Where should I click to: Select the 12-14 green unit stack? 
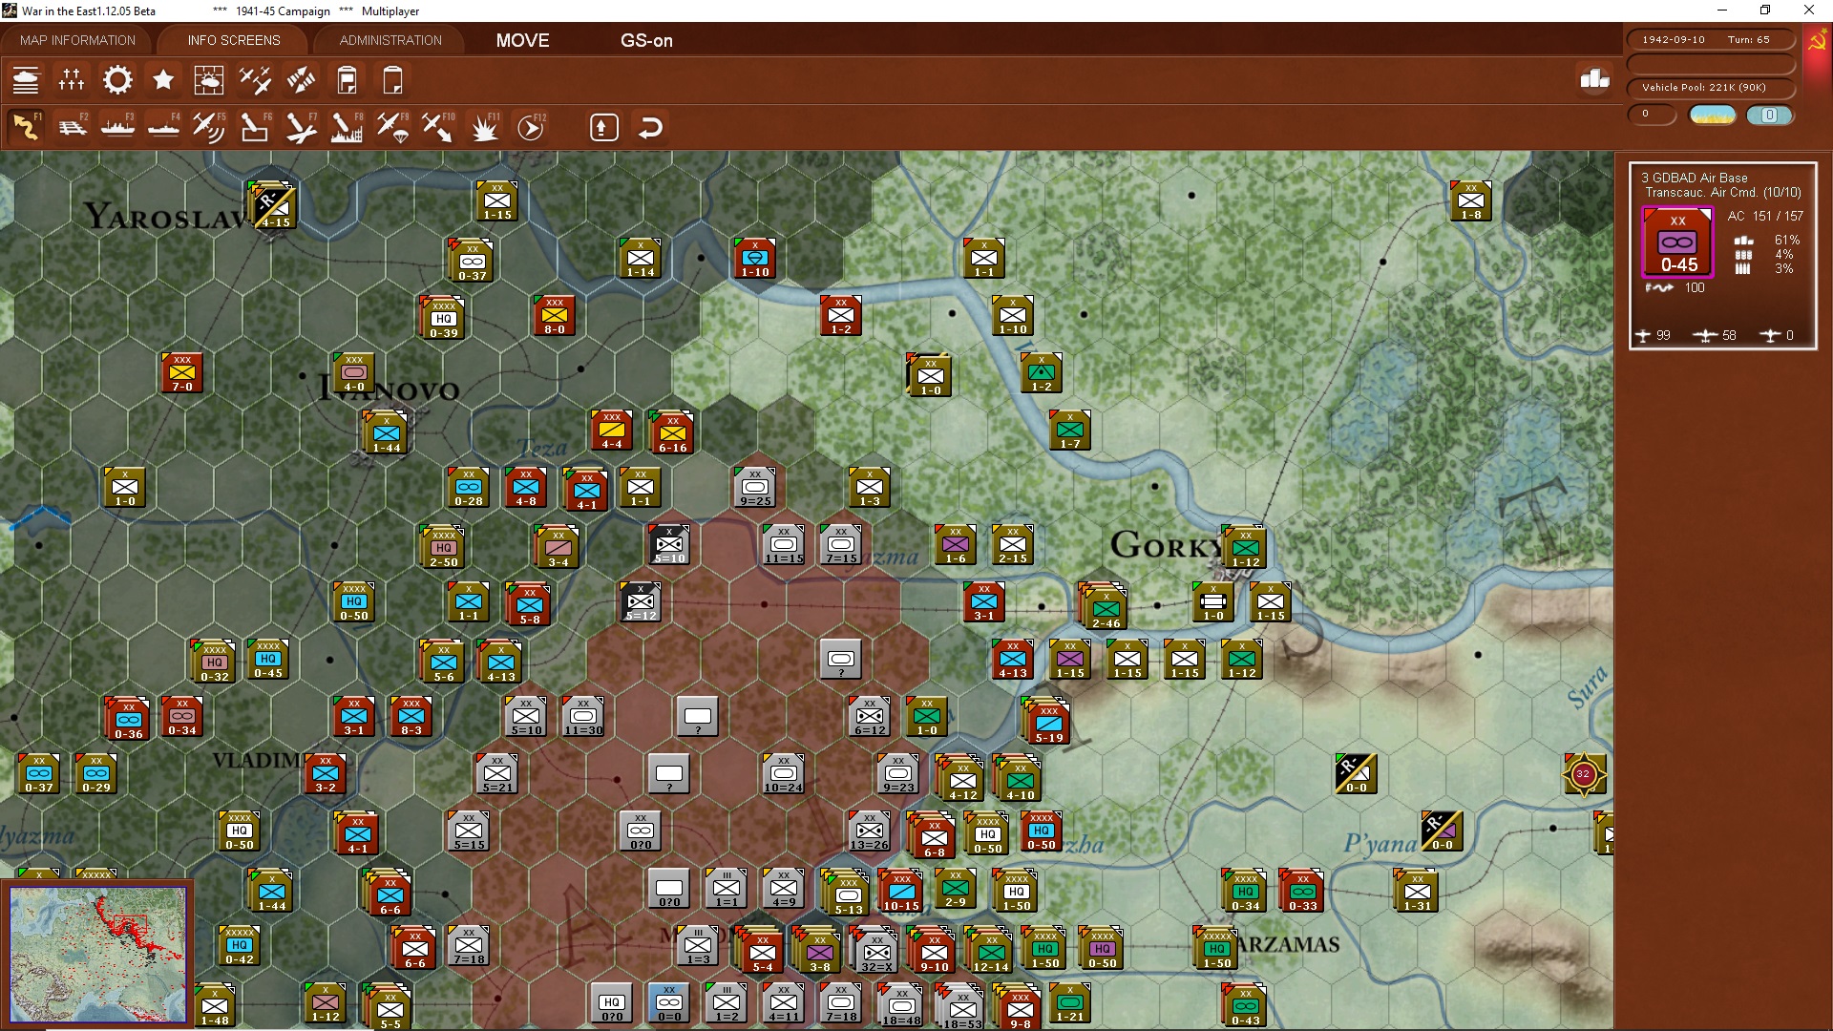(x=991, y=952)
